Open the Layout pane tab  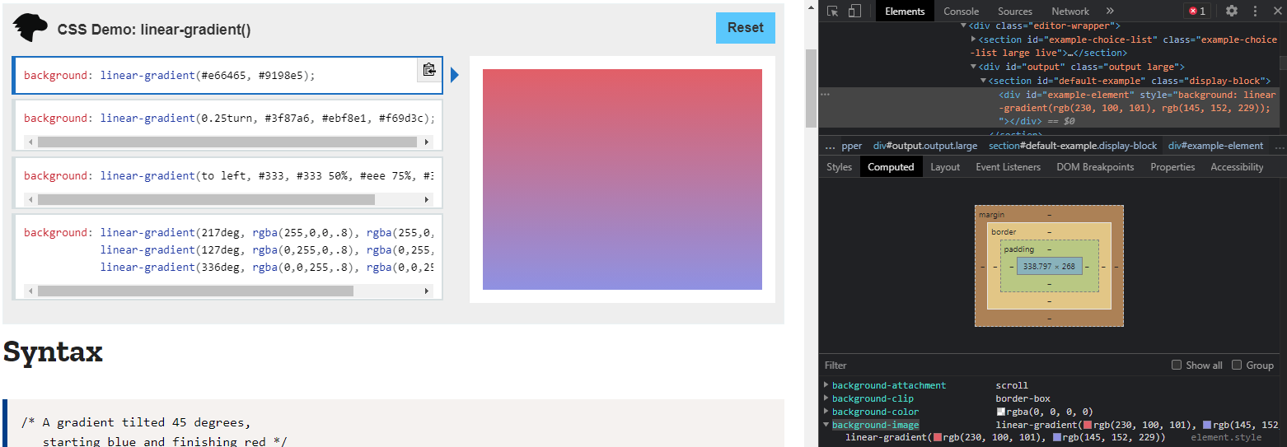945,166
